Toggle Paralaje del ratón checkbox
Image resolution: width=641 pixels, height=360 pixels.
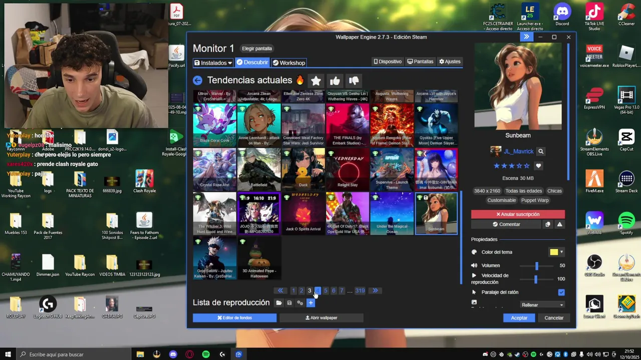coord(561,292)
